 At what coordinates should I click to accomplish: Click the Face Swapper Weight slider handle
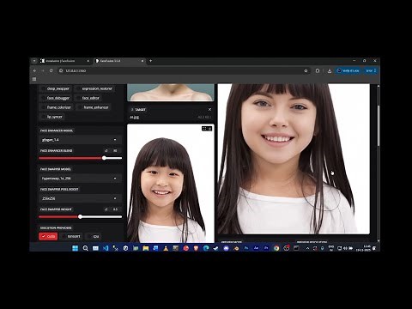point(80,217)
